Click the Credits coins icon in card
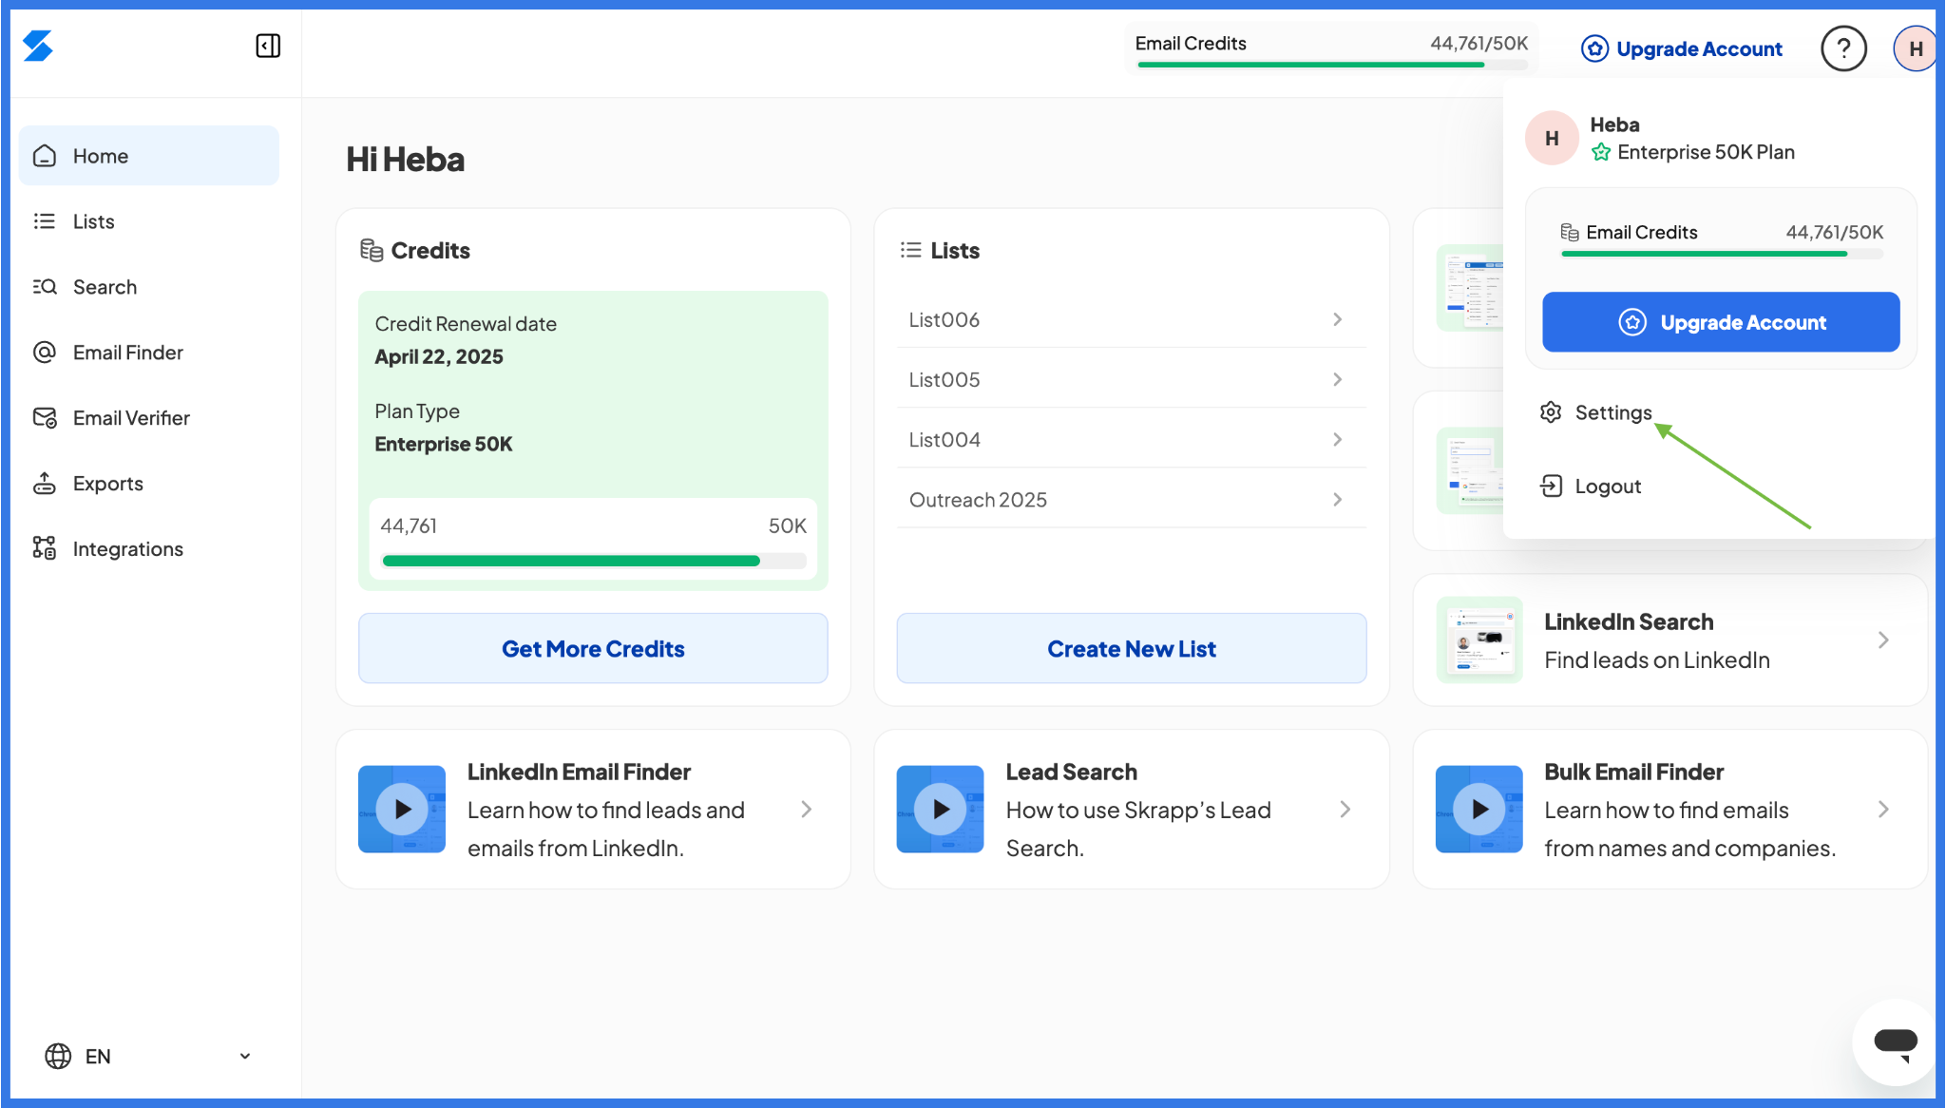Screen dimensions: 1946x1108 pos(372,250)
